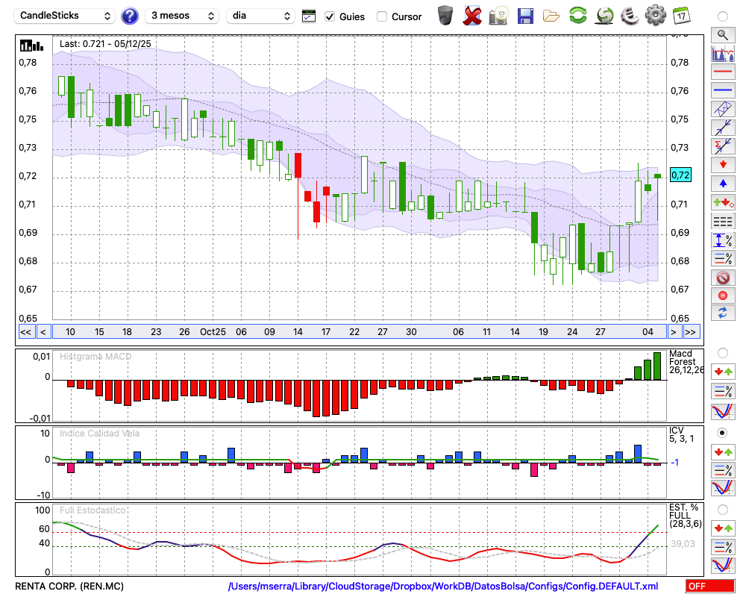Viewport: 746px width, 597px height.
Task: Save with the blue floppy disk icon
Action: click(x=525, y=16)
